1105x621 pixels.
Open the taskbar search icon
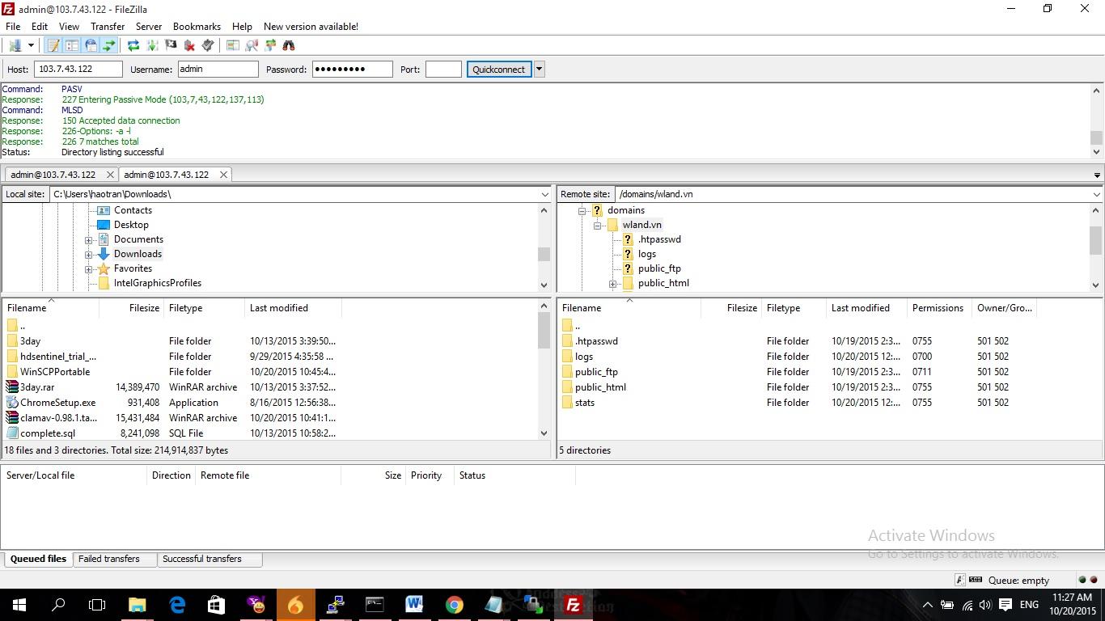[x=58, y=605]
